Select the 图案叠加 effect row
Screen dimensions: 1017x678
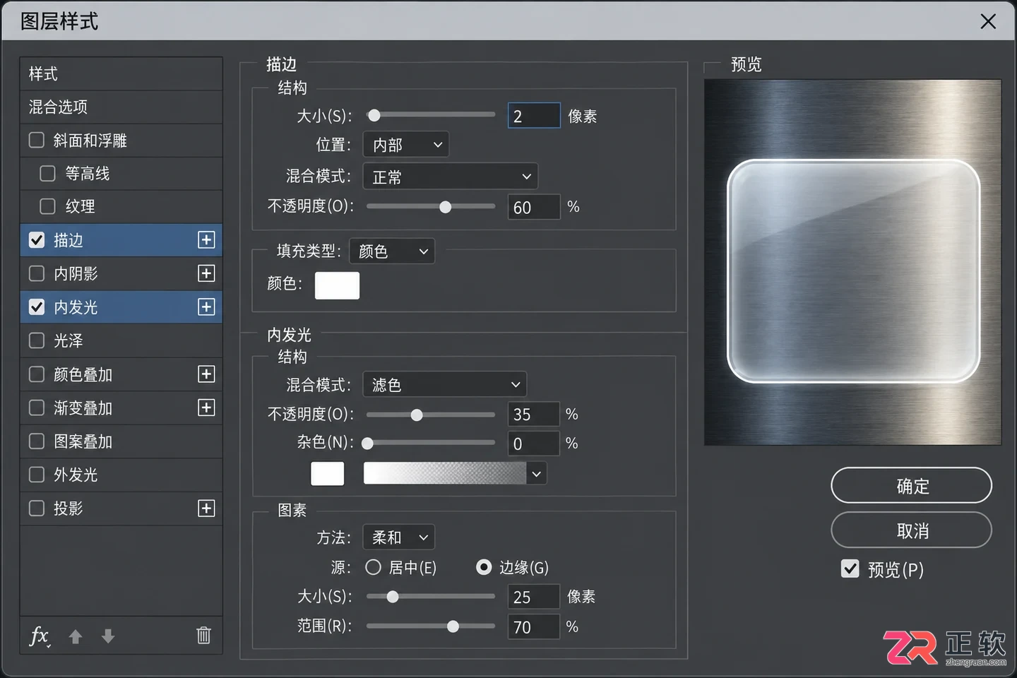coord(121,441)
